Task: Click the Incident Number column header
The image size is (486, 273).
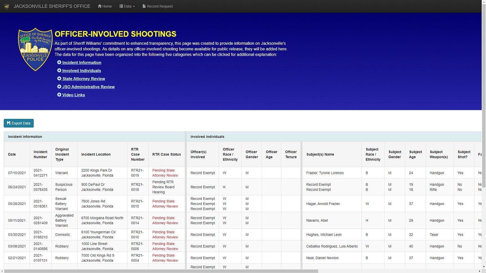Action: [40, 154]
